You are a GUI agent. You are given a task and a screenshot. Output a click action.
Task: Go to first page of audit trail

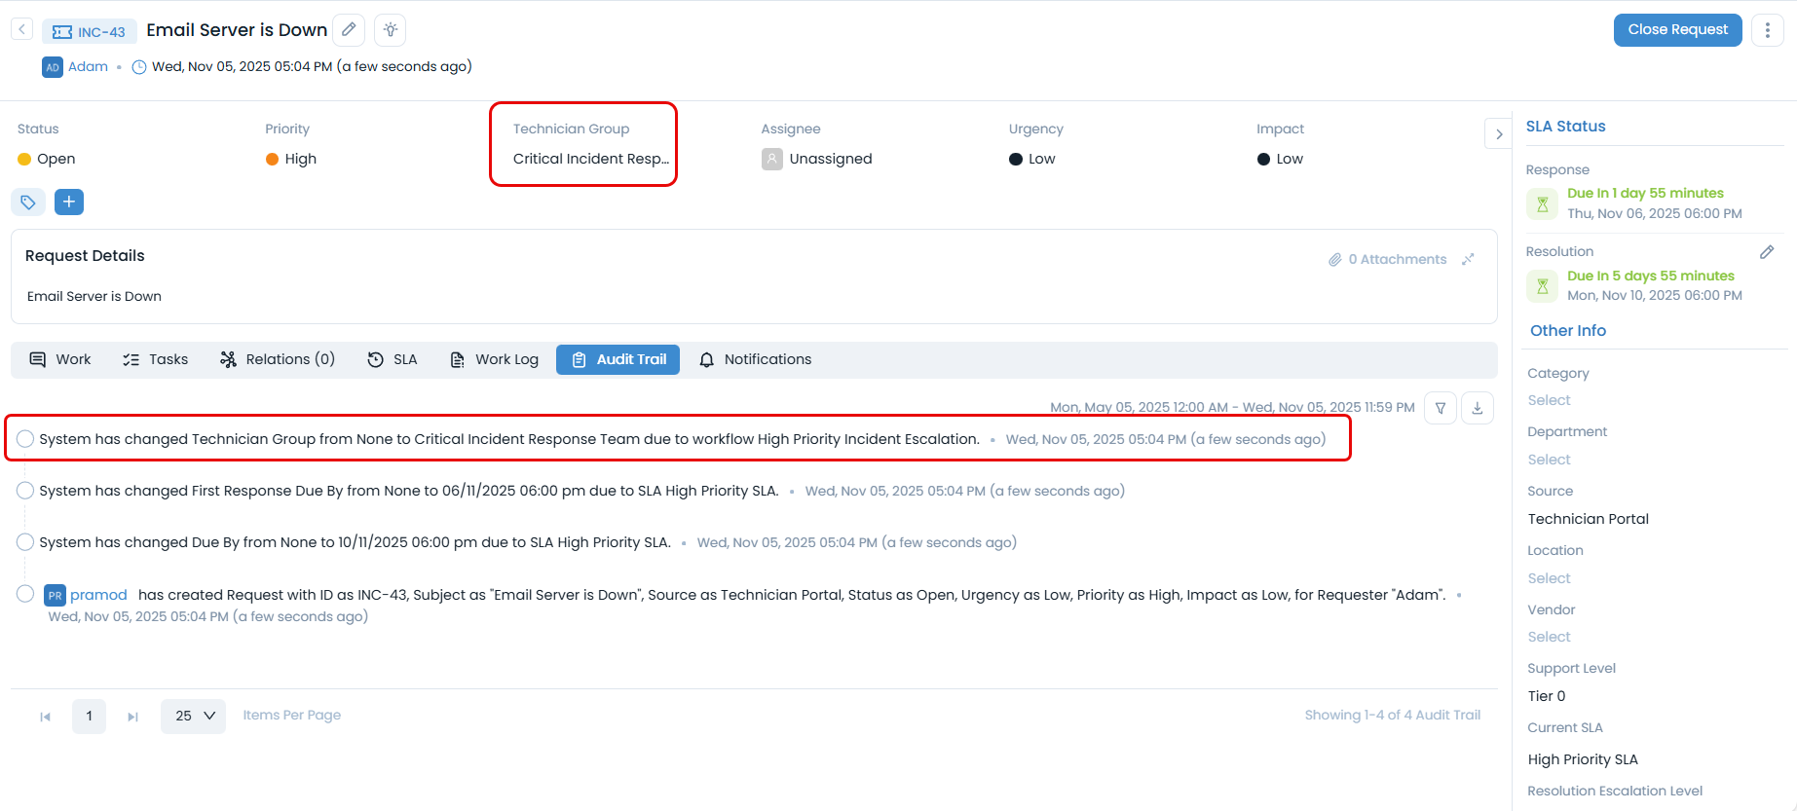(x=45, y=717)
